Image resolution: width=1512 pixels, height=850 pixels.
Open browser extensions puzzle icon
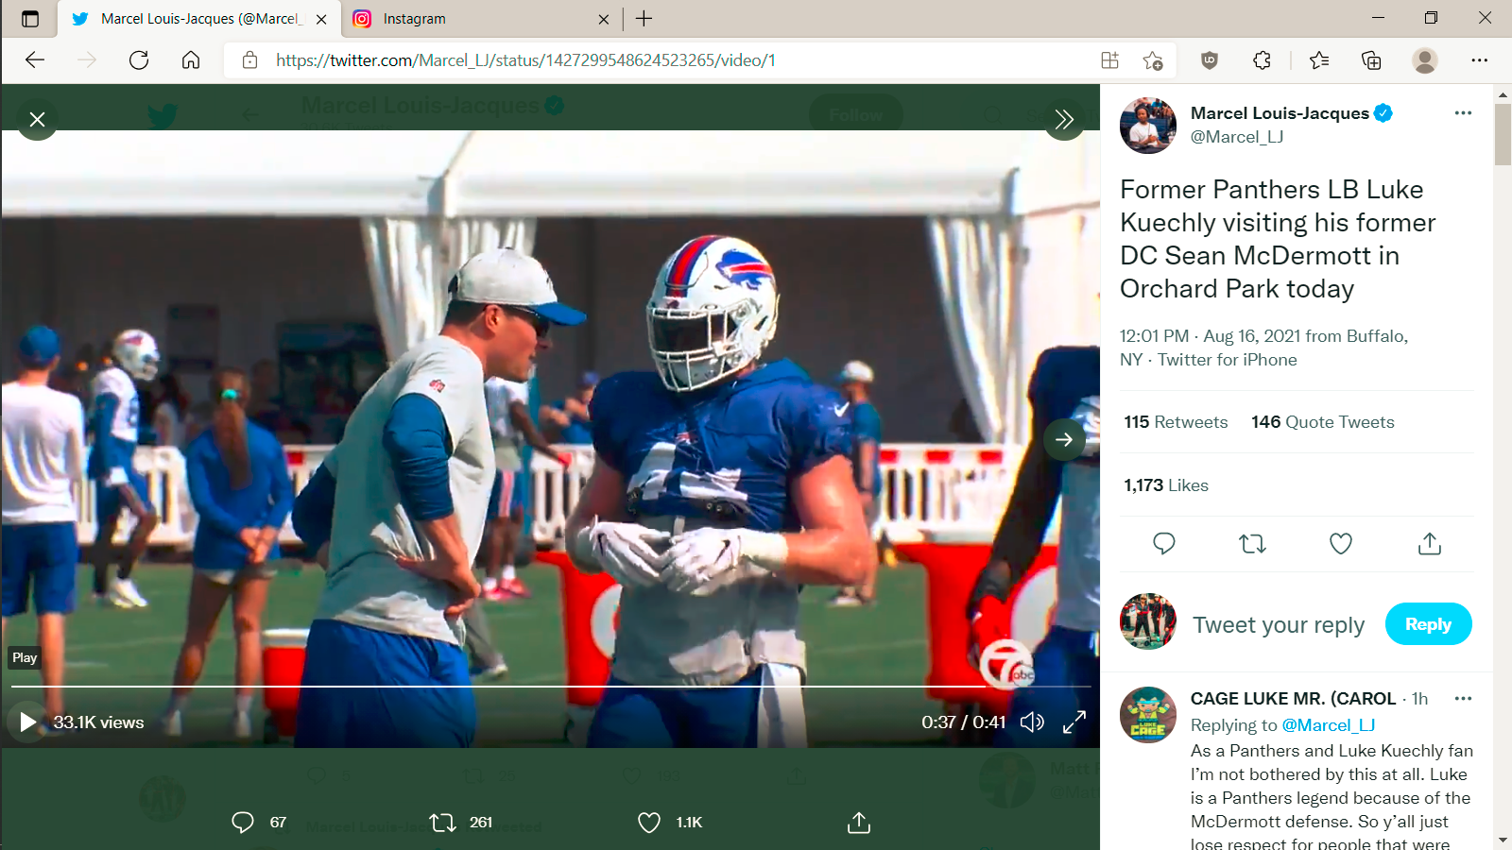(1262, 60)
